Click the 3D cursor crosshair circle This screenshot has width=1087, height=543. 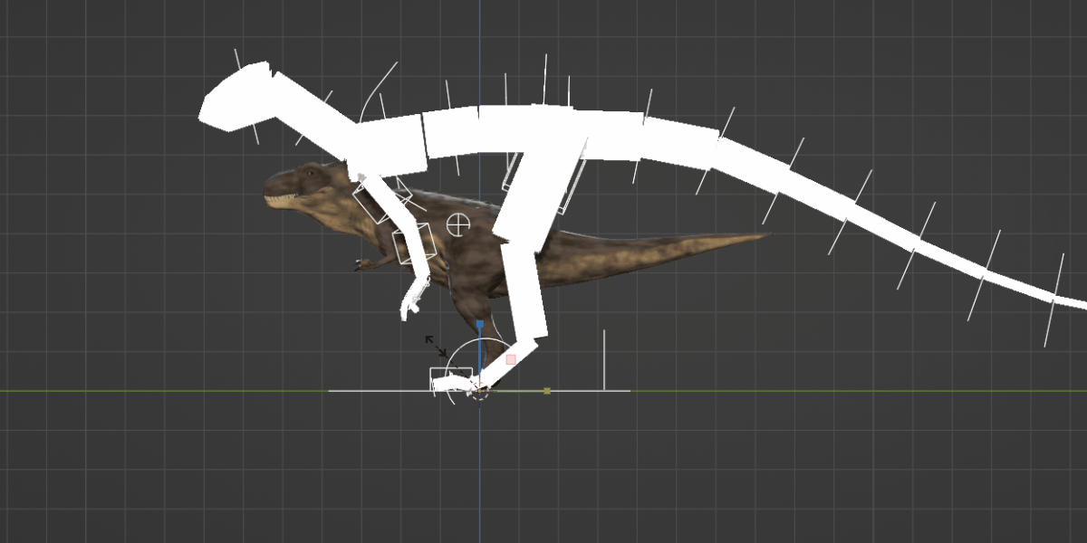tap(458, 224)
